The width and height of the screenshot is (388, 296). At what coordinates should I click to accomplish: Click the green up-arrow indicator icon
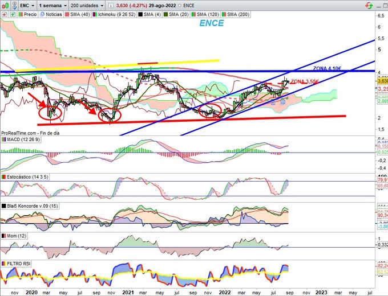pyautogui.click(x=13, y=14)
